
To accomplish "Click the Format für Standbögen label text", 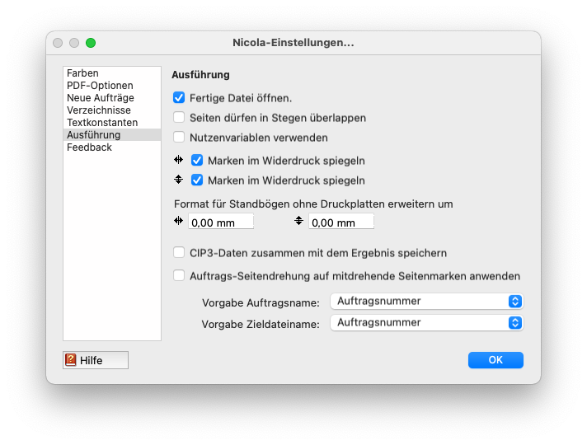I will coord(313,204).
